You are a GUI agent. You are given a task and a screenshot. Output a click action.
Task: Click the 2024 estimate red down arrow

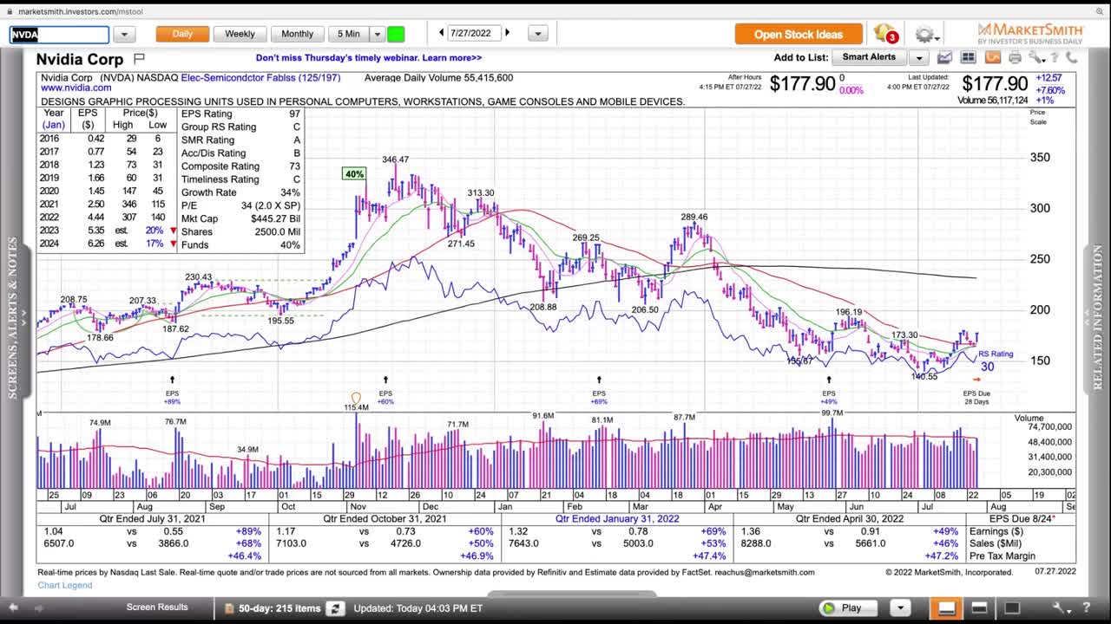coord(174,244)
